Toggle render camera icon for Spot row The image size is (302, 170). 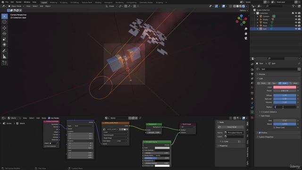(x=299, y=29)
